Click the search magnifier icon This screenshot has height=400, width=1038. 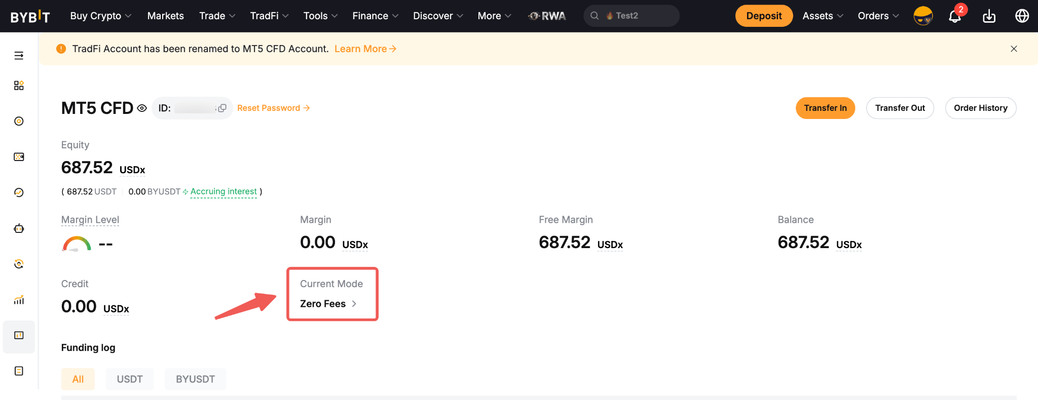[x=595, y=16]
